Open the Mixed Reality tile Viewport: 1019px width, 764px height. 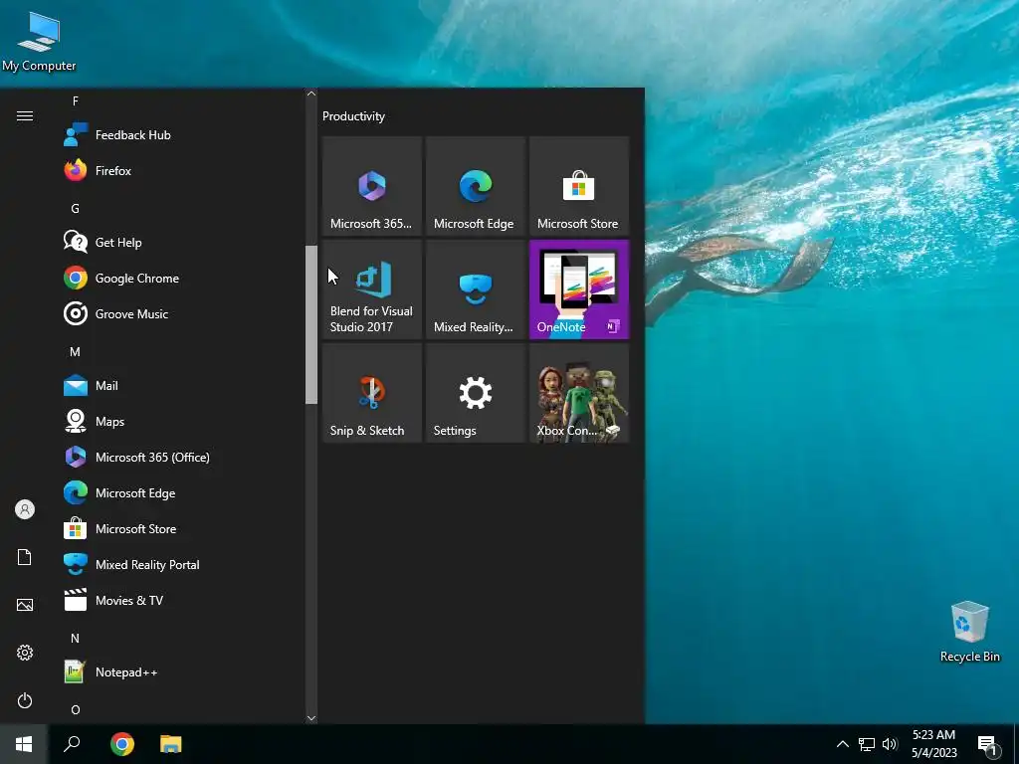pyautogui.click(x=476, y=289)
